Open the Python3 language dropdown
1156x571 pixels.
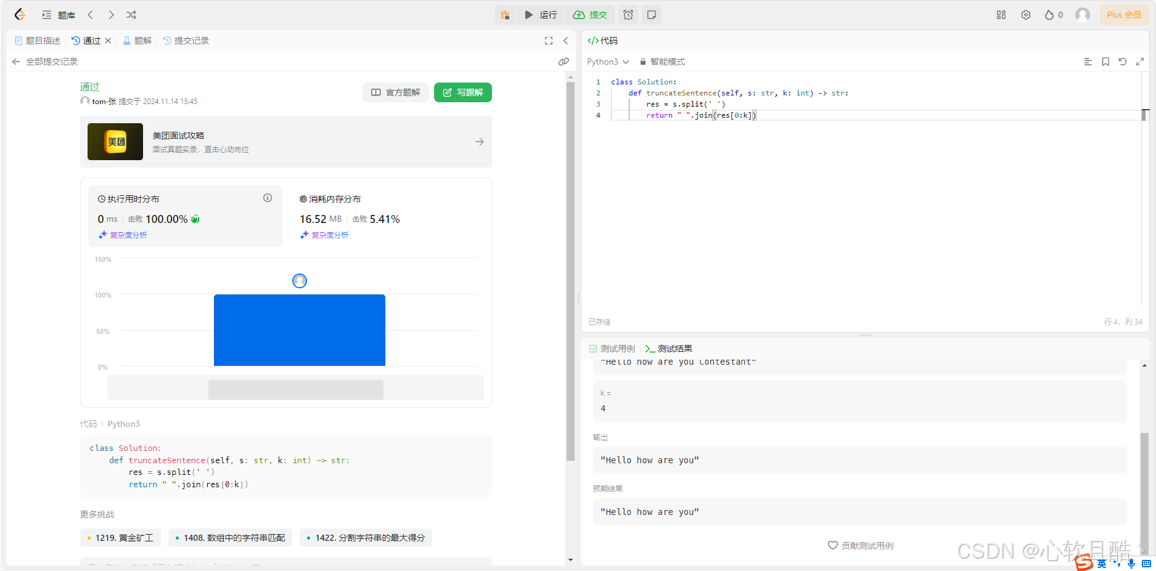tap(607, 62)
